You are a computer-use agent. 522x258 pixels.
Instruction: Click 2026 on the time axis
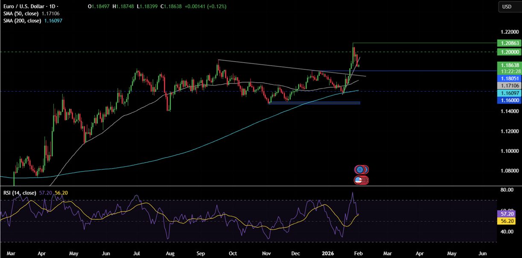click(x=328, y=253)
